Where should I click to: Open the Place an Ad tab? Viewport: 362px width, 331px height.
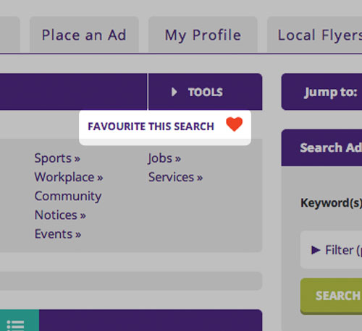pyautogui.click(x=84, y=35)
